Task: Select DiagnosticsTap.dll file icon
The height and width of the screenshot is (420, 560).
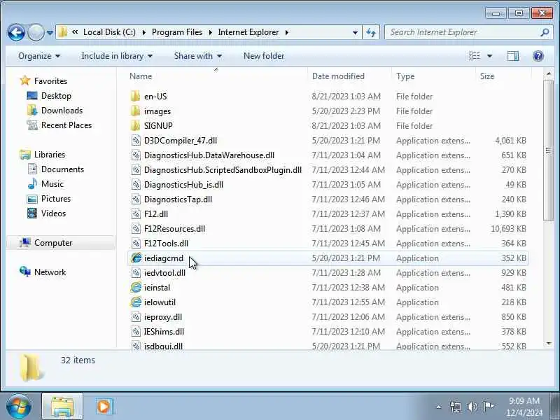Action: coord(135,199)
